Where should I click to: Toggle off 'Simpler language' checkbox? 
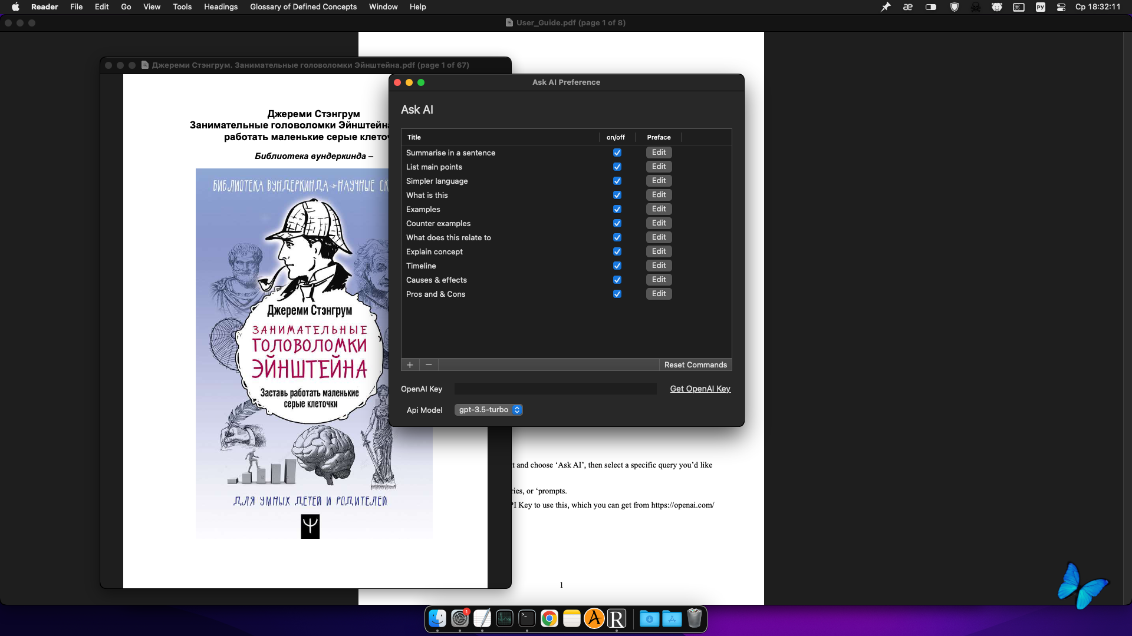(x=617, y=181)
